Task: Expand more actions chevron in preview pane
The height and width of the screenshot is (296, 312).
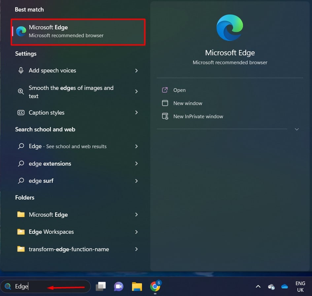Action: point(297,129)
